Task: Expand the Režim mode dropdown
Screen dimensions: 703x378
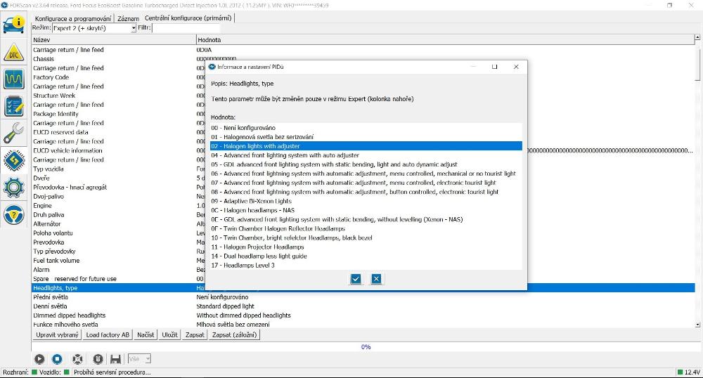Action: coord(133,29)
